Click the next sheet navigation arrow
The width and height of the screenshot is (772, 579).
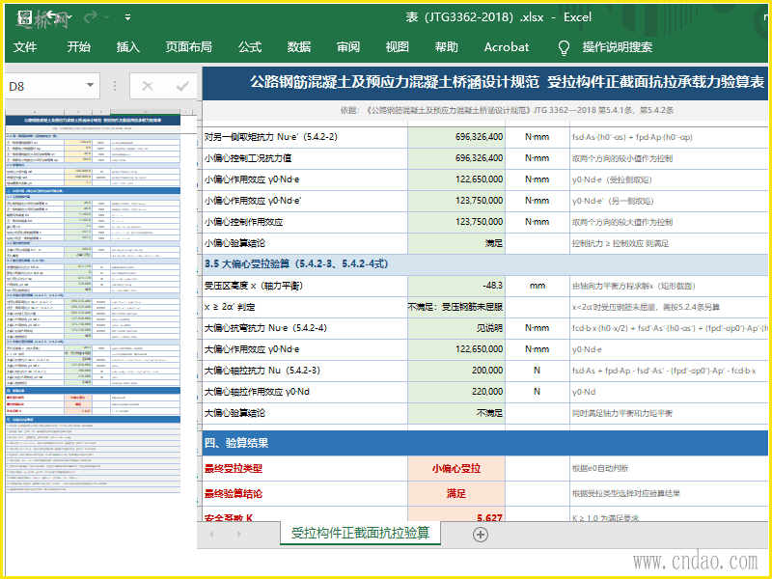point(238,535)
